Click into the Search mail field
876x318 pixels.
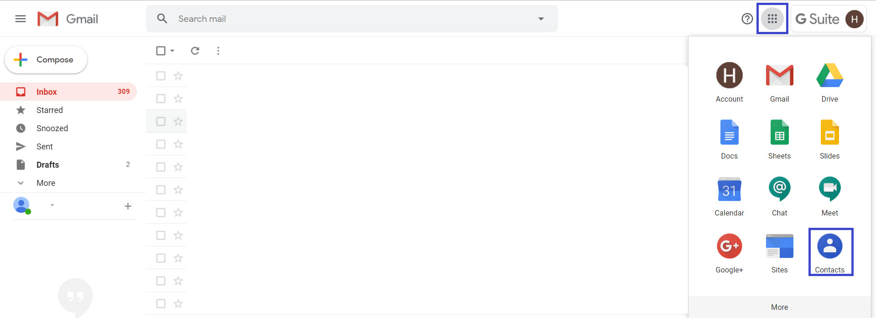pyautogui.click(x=347, y=19)
